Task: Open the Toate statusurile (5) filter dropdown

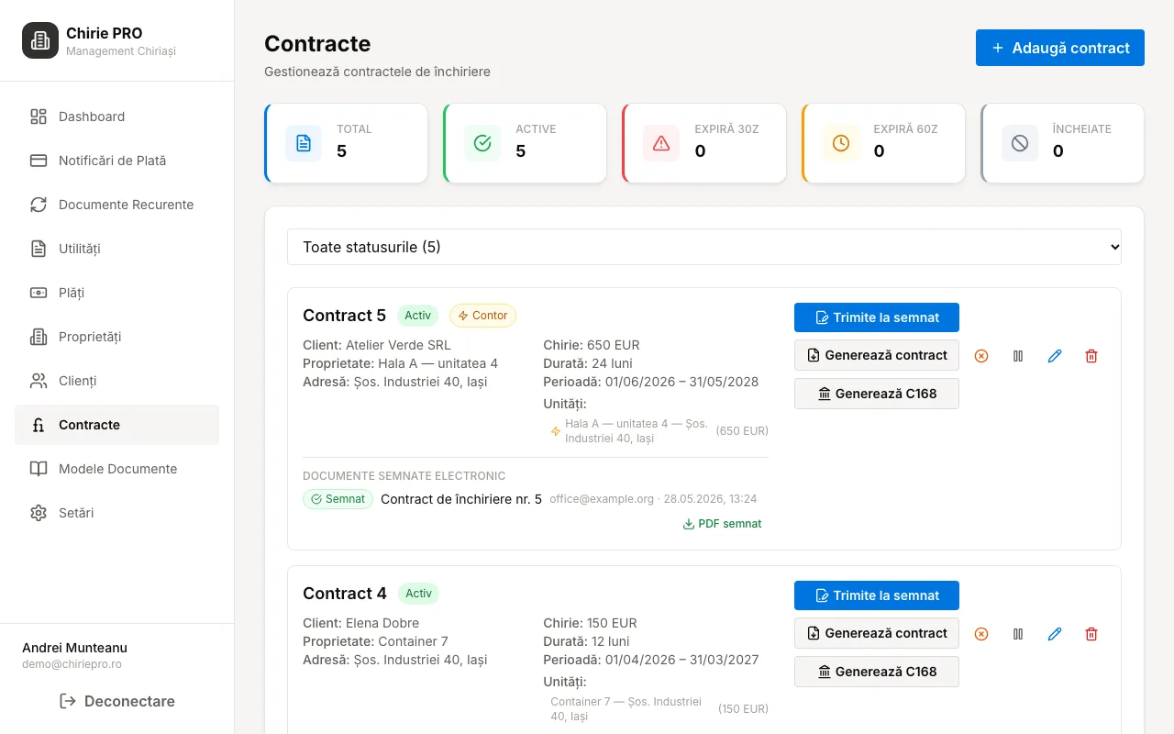Action: pos(704,247)
